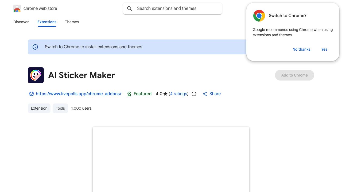Click the Featured label text
Screen dimensions: 342x192
142,94
